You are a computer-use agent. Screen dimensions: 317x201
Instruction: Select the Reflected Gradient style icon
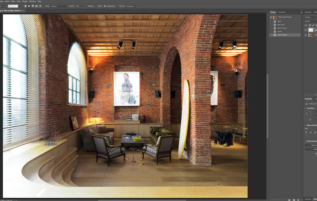coord(36,6)
